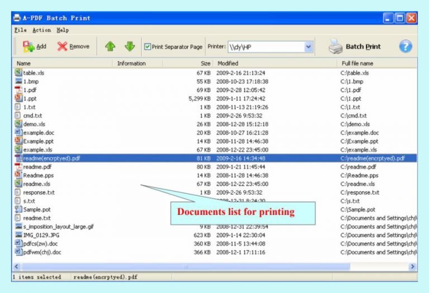Select the s_imposition_layout_large.gif file icon
Image resolution: width=429 pixels, height=293 pixels.
click(18, 227)
